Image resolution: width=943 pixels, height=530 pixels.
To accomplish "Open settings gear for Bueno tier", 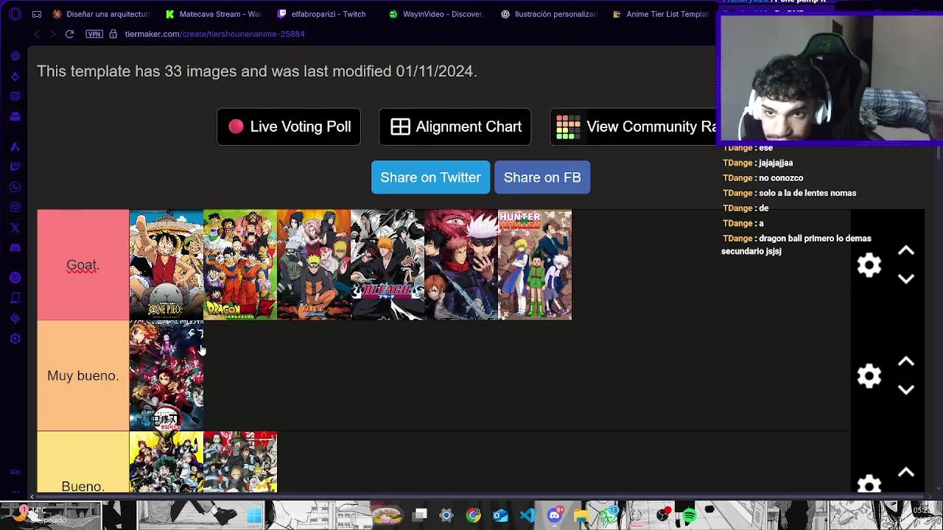I will [x=869, y=484].
